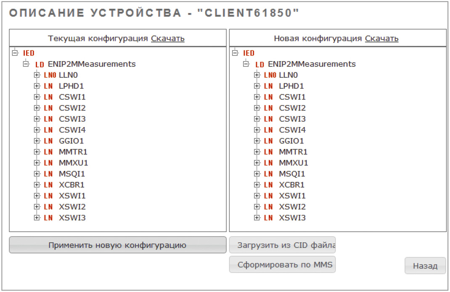Select MMTR1 text in new configuration
The height and width of the screenshot is (292, 450).
pos(293,151)
